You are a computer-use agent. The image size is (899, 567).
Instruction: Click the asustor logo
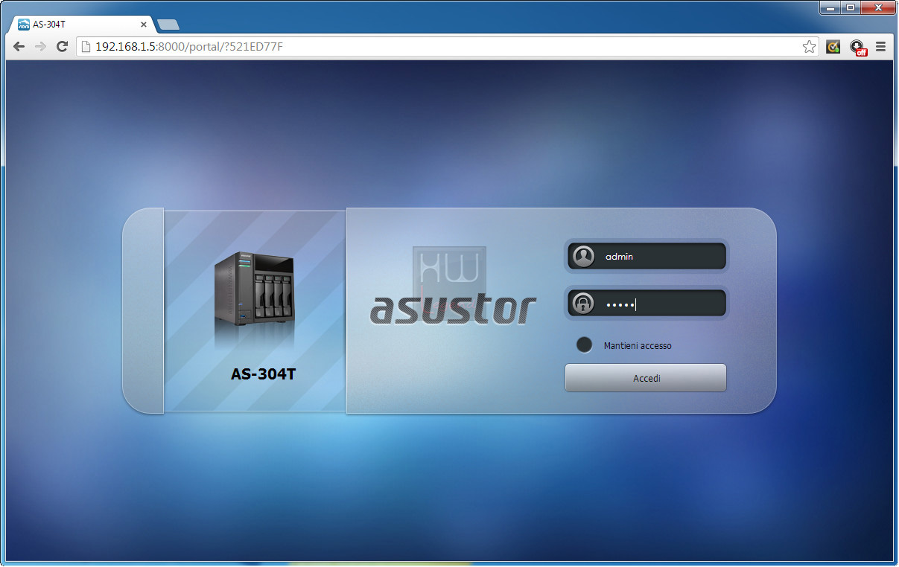click(x=453, y=310)
